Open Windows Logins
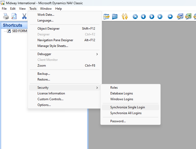This screenshot has height=149, width=196. click(130, 99)
